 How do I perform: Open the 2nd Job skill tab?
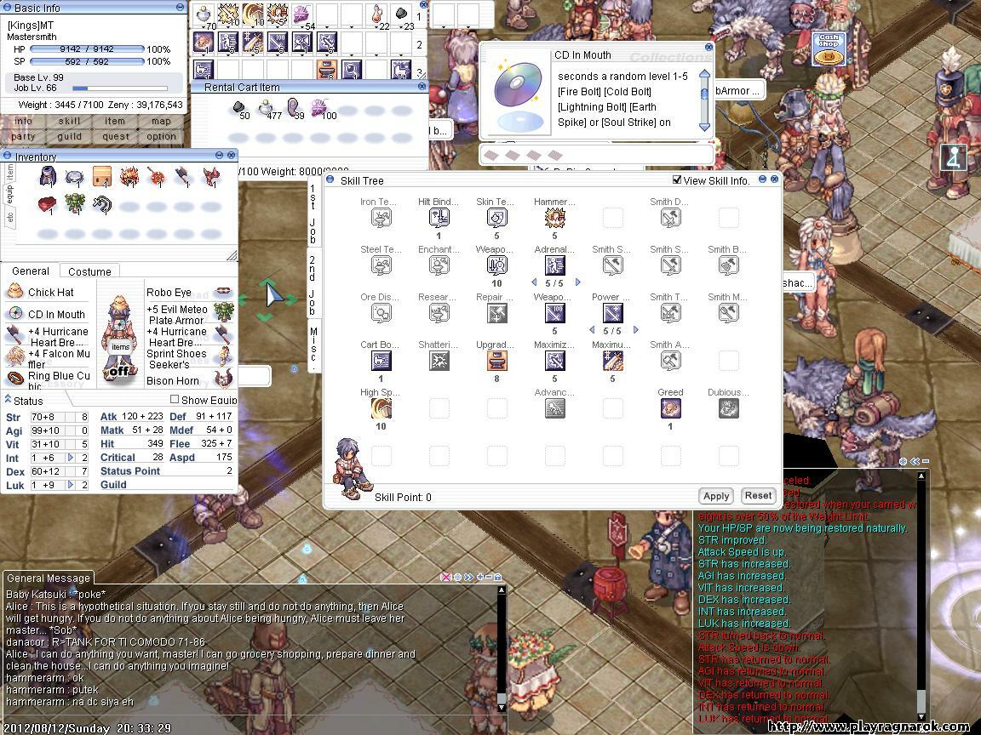[313, 284]
